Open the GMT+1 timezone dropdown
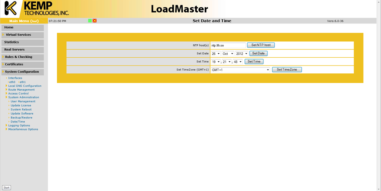Image resolution: width=381 pixels, height=191 pixels. pos(240,70)
